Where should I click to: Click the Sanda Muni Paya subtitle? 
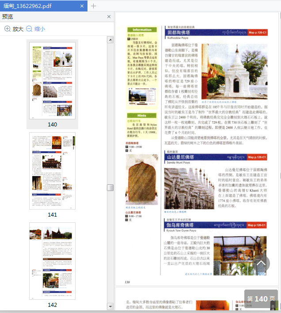point(178,163)
